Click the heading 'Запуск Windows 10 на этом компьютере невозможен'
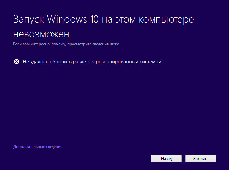Viewport: 229px width, 170px height. [x=103, y=26]
